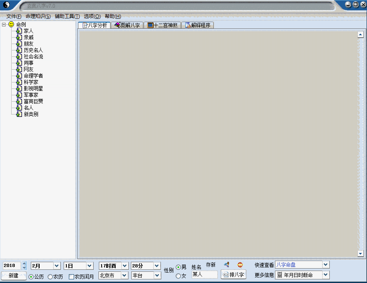Increase year with stepper up arrow
Screen dimensions: 367x283
tap(24, 263)
